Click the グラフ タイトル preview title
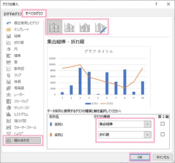This screenshot has width=175, height=163. [x=99, y=52]
